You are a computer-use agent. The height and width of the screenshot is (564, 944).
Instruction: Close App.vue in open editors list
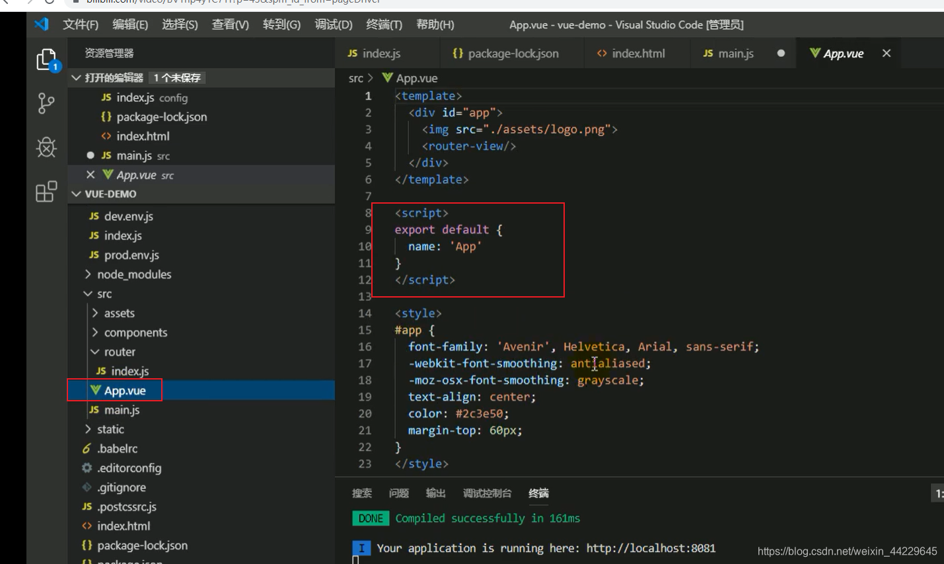tap(91, 175)
